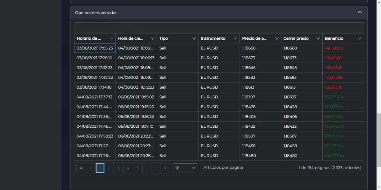Select page 3 in pagination

point(118,168)
